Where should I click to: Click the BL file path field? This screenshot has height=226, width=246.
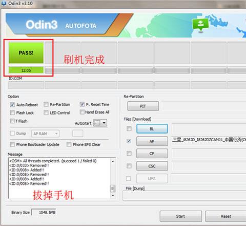(x=209, y=128)
